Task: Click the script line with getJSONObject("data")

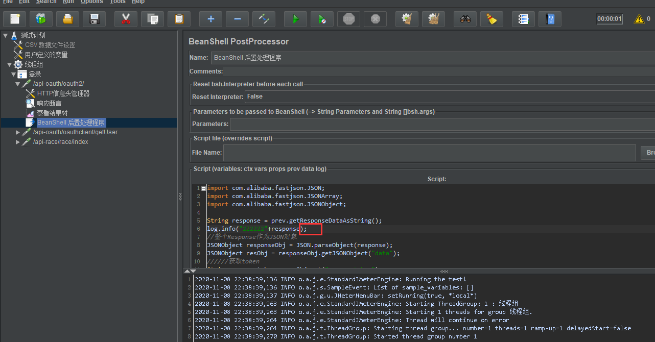Action: tap(303, 253)
